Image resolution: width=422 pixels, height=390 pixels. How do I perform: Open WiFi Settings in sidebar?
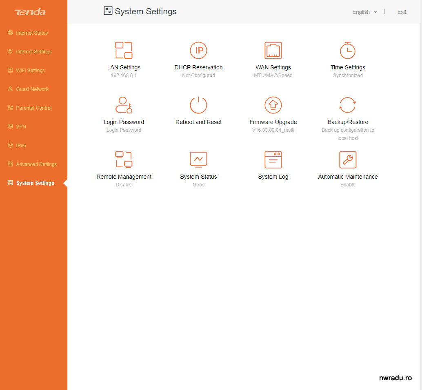click(30, 71)
